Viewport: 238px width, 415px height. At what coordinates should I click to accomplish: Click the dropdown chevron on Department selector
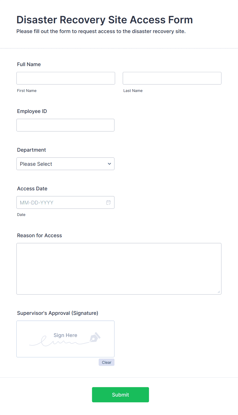(x=109, y=164)
